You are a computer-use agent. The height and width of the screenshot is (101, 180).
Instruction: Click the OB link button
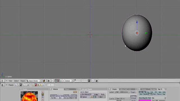pyautogui.click(x=91, y=97)
